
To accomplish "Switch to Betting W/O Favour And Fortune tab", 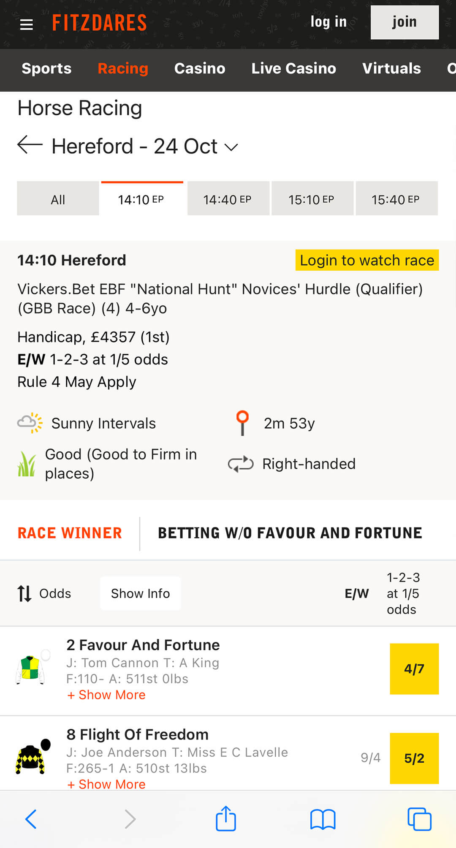I will [x=290, y=533].
